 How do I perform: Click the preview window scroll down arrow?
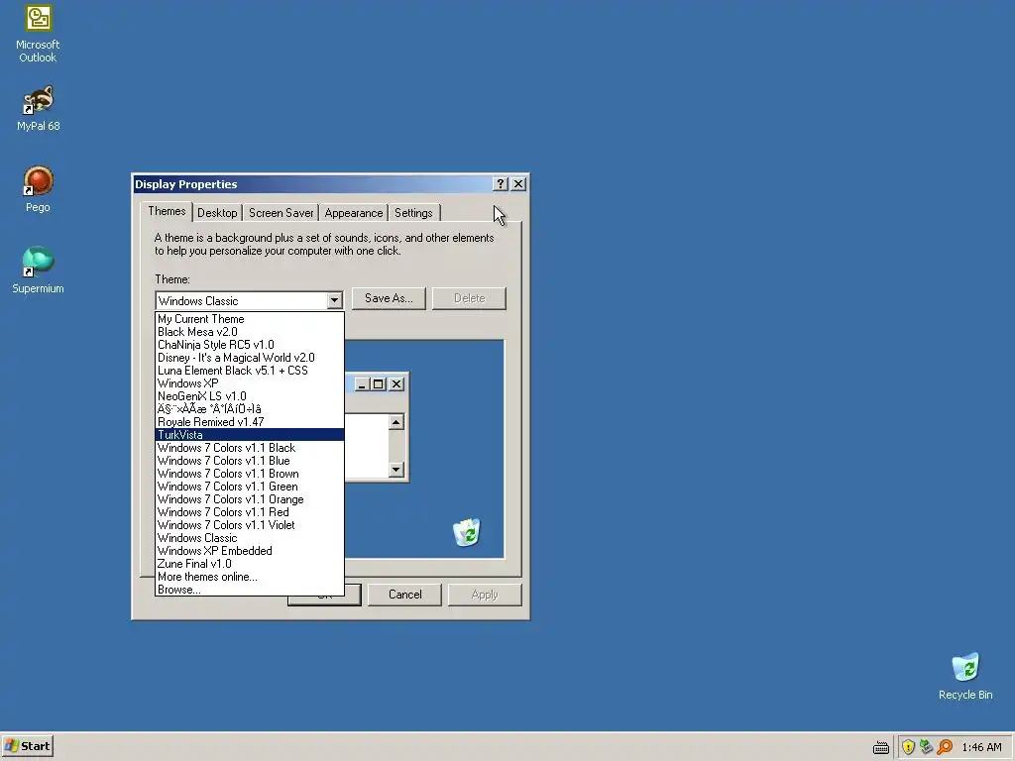coord(396,470)
